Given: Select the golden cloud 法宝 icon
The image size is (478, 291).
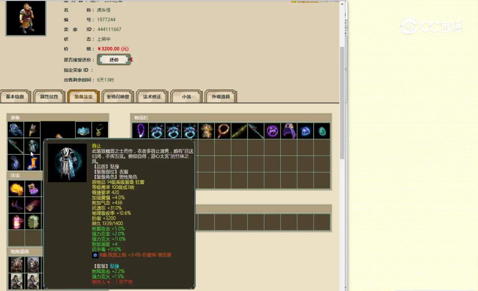Looking at the screenshot, I should [16, 188].
